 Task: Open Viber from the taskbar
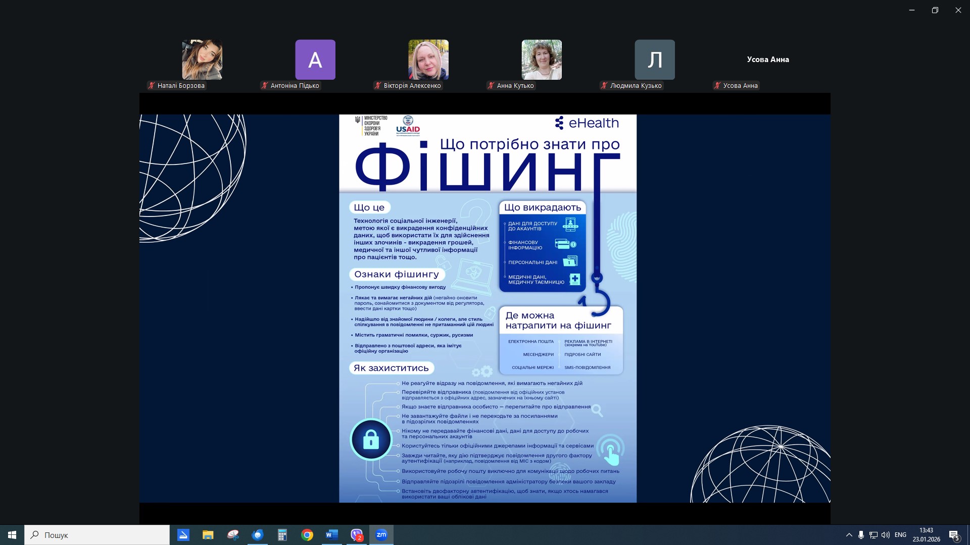click(357, 535)
